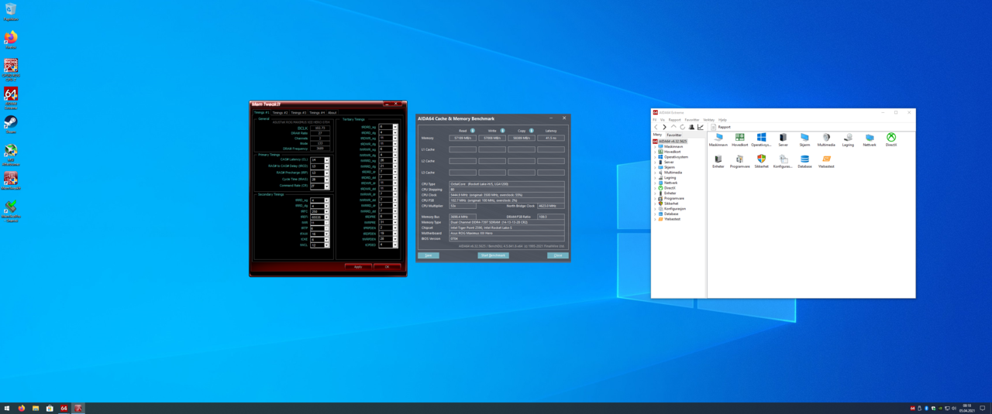Open the CAS# Latency dropdown

[x=326, y=159]
